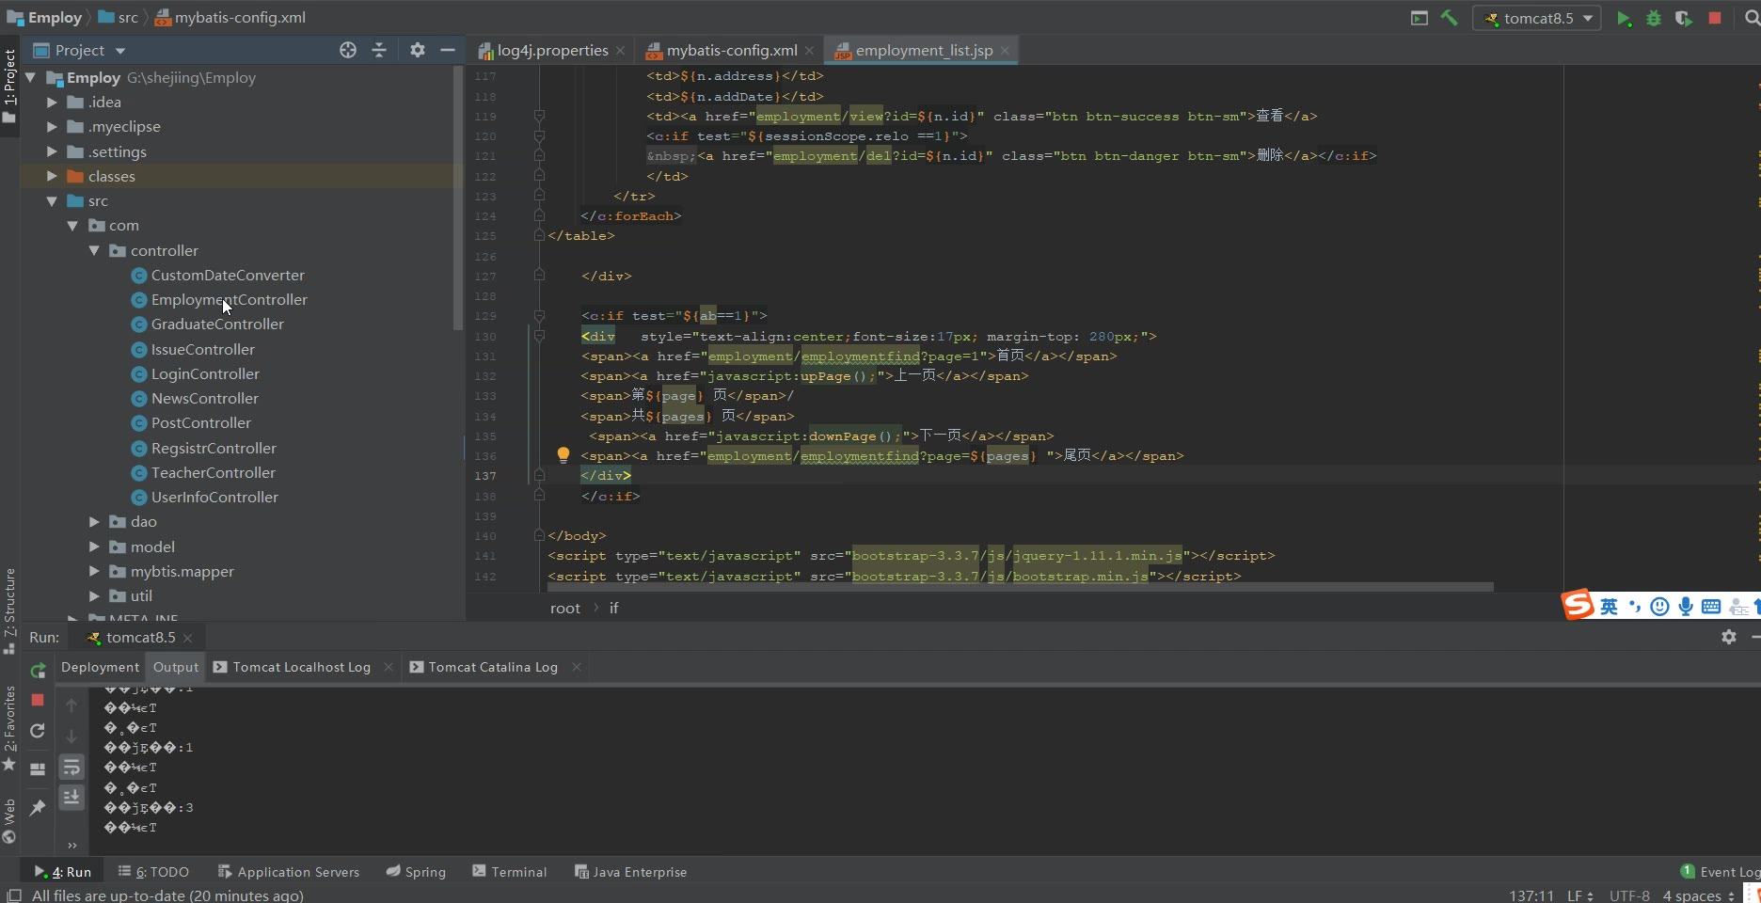Expand the .idea folder
1761x903 pixels.
pyautogui.click(x=52, y=102)
